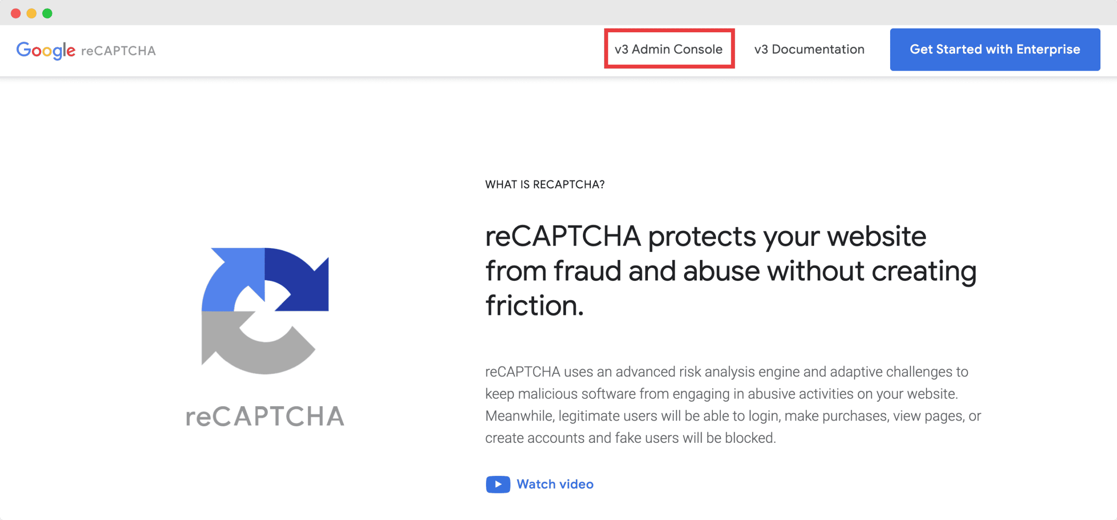
Task: Click the reCAPTCHA text beside Google logo
Action: coord(118,51)
